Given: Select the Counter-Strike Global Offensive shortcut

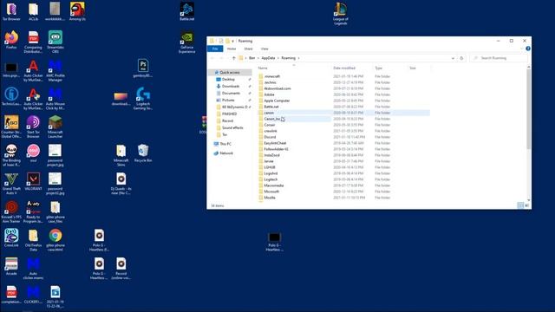Looking at the screenshot, I should (x=11, y=127).
